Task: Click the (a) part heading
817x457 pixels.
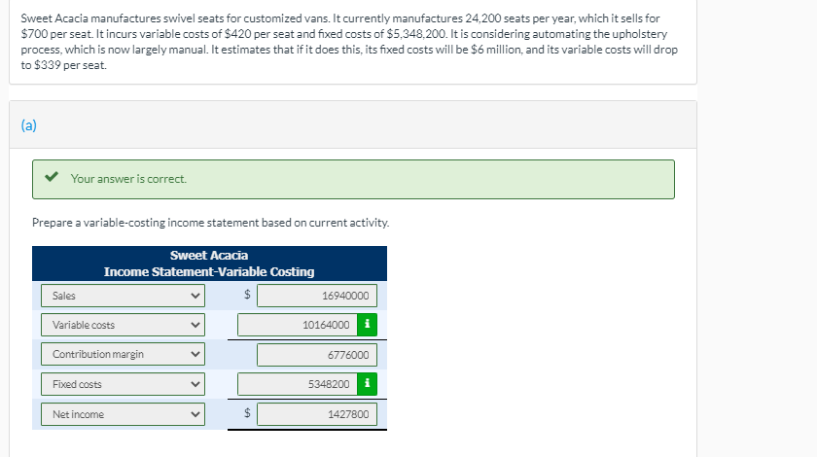Action: (28, 125)
